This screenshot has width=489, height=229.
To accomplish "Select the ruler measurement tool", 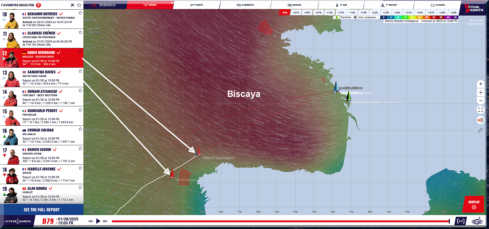I will 480,131.
